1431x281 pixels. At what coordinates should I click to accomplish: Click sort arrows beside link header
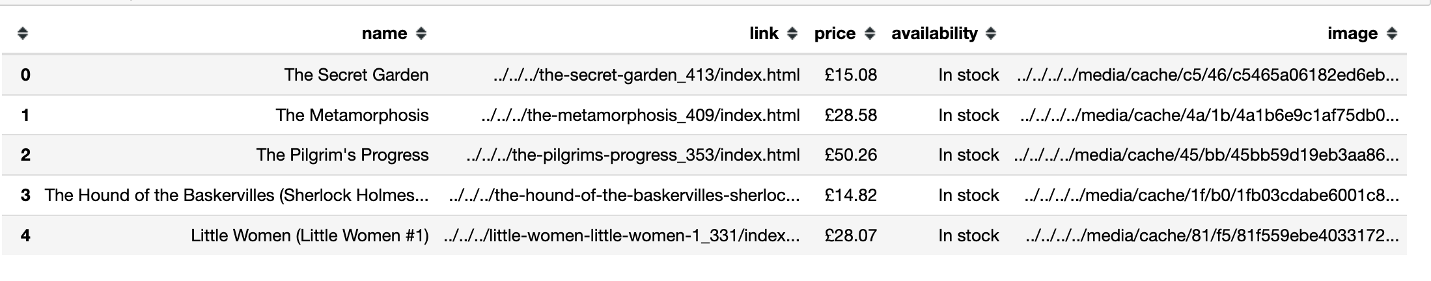point(792,34)
